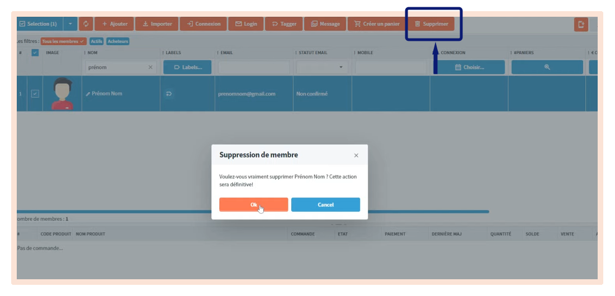The image size is (615, 296).
Task: Click the member avatar image
Action: (x=63, y=93)
